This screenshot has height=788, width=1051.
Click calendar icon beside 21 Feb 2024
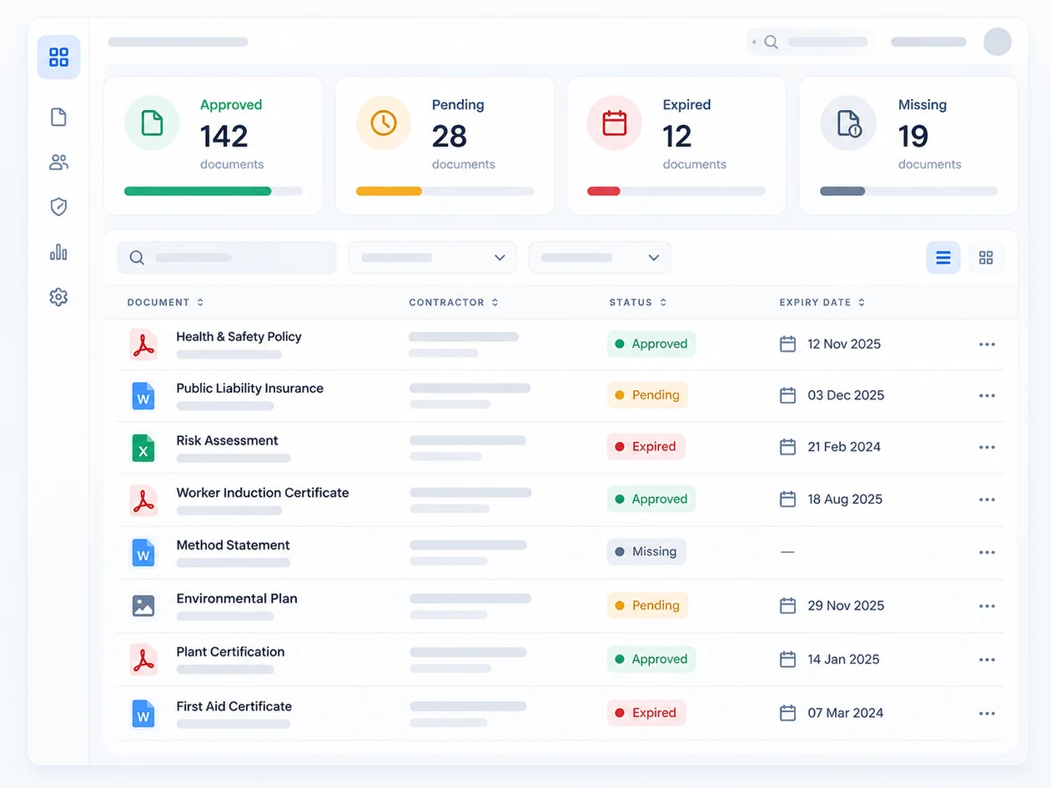coord(787,447)
